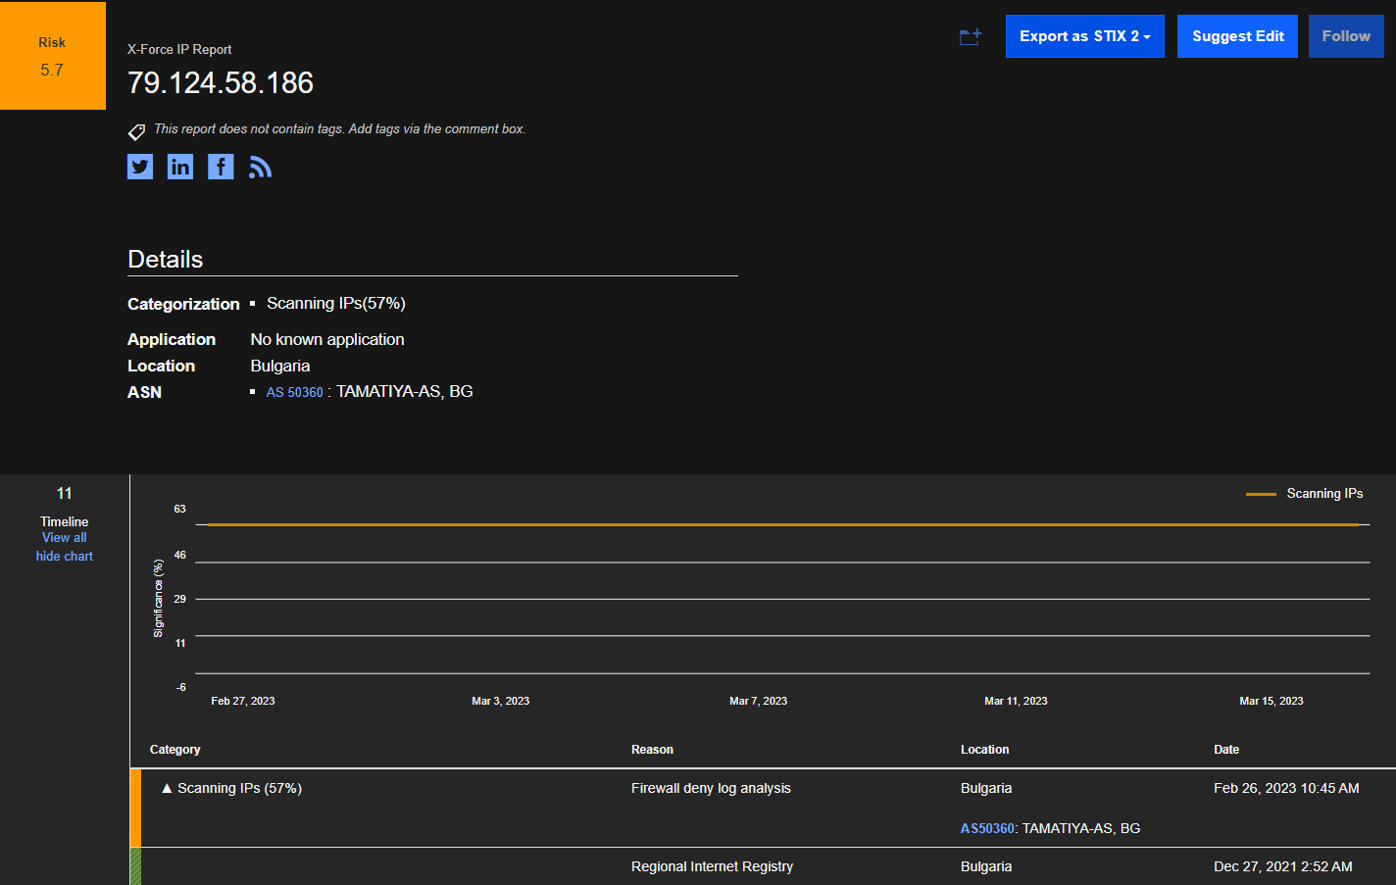
Task: Open Export as STIX 2 dropdown
Action: pos(1085,36)
